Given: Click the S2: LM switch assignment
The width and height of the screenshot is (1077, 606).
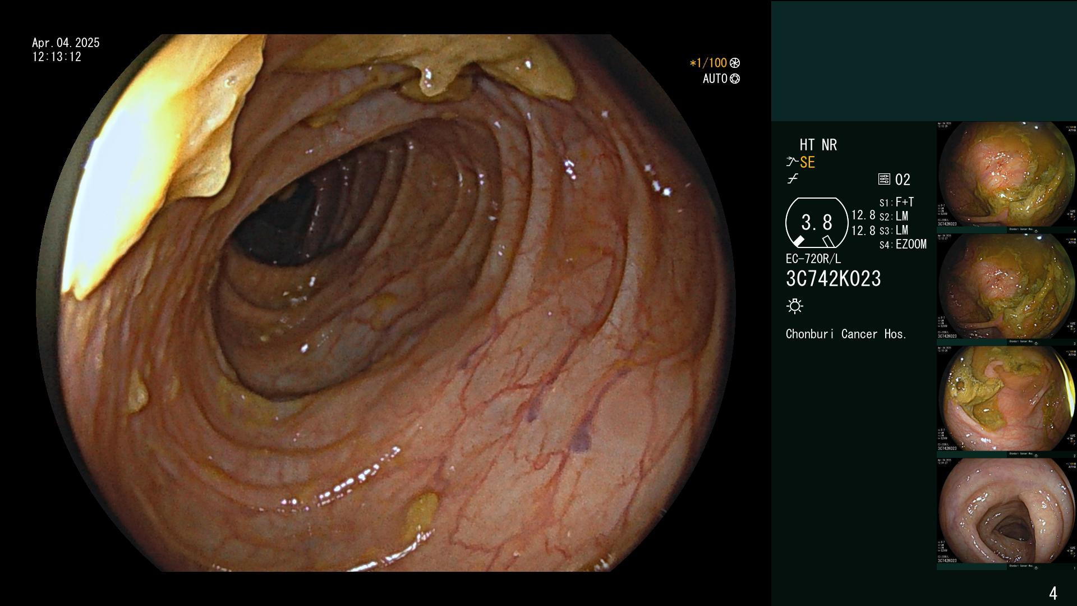Looking at the screenshot, I should [x=894, y=217].
